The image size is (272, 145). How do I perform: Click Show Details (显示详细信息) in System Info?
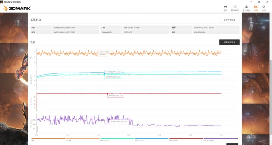coord(229,20)
